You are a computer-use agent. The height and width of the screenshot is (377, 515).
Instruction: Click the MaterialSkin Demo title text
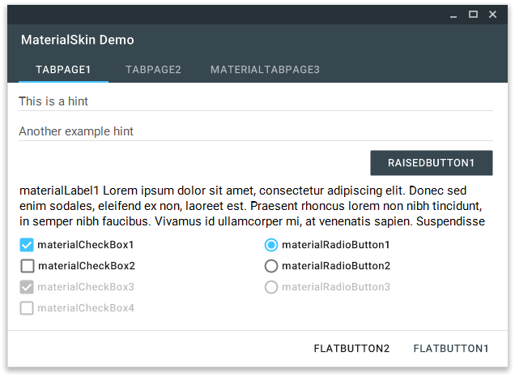point(78,40)
